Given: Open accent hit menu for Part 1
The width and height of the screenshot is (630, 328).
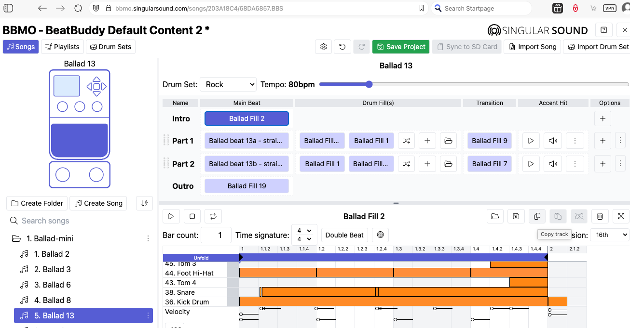Looking at the screenshot, I should [575, 141].
